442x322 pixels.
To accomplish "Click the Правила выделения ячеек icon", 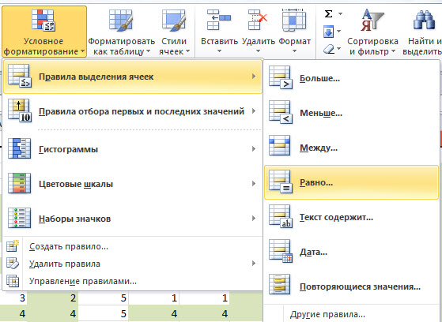I will pos(20,76).
